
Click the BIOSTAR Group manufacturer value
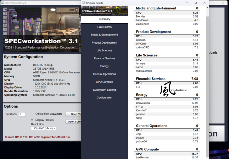tap(43, 65)
